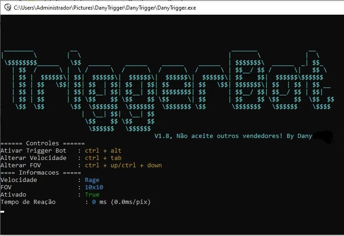Click the '==== Informacoes =====' header
Viewport: 344px width, 236px height.
[41, 173]
